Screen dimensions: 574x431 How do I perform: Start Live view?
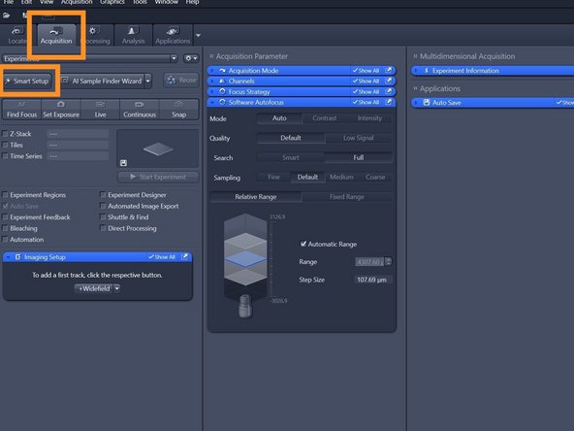pyautogui.click(x=100, y=110)
